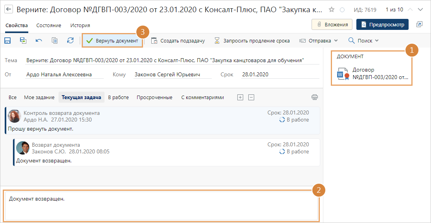Image resolution: width=431 pixels, height=223 pixels.
Task: Click the print icon above comments
Action: point(314,97)
